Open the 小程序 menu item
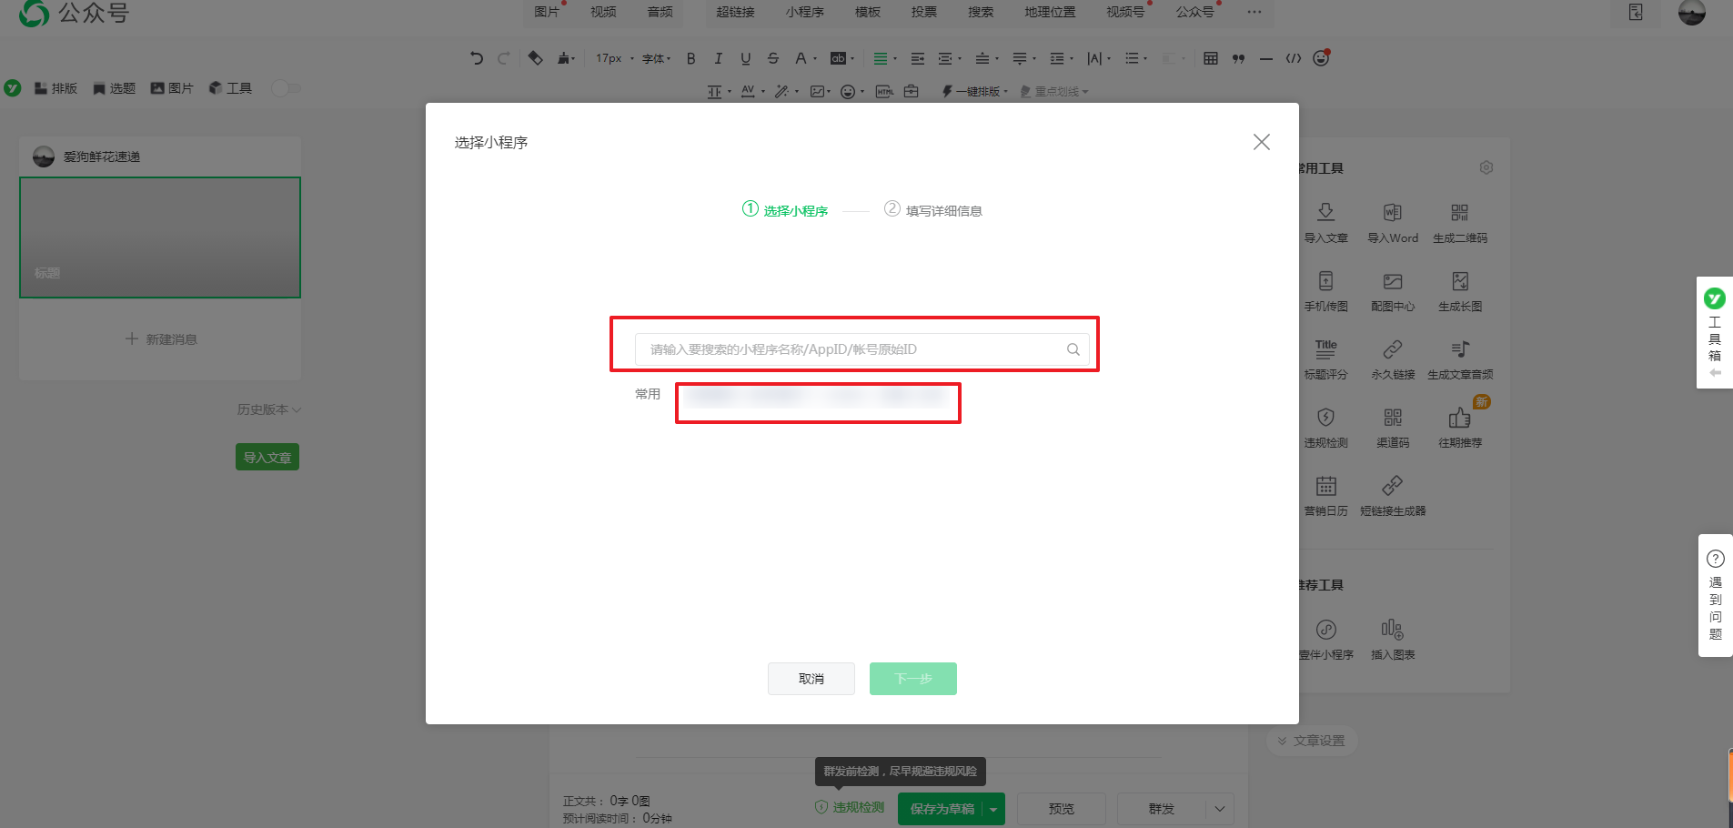This screenshot has height=828, width=1733. pyautogui.click(x=805, y=12)
